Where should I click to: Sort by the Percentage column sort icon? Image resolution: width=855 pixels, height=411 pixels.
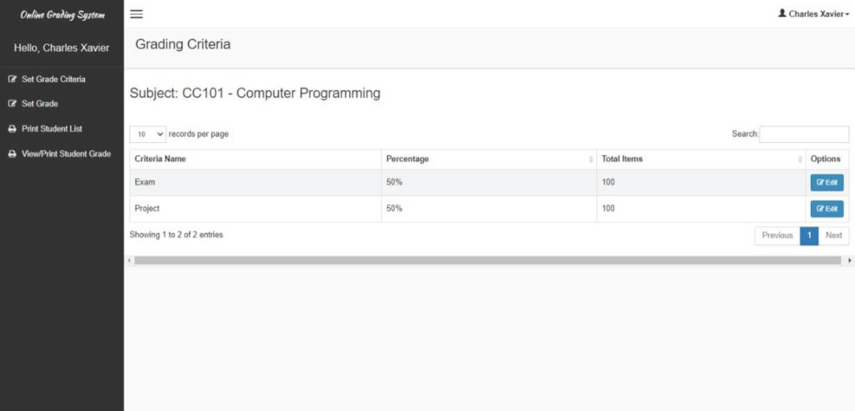click(590, 160)
